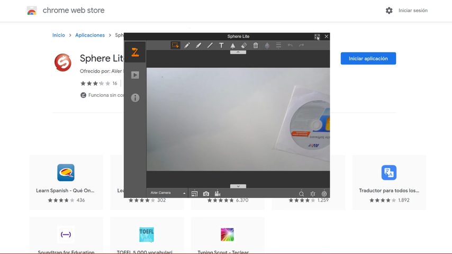
Task: Click the camera live preview area
Action: click(238, 119)
